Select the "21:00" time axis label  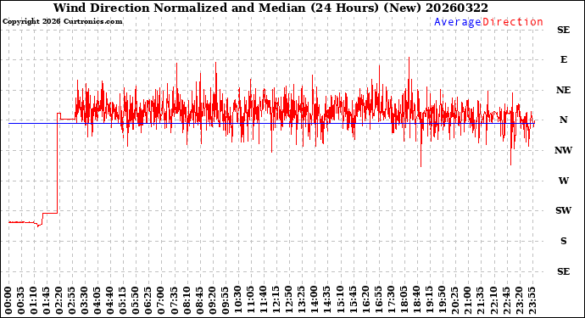(x=467, y=300)
